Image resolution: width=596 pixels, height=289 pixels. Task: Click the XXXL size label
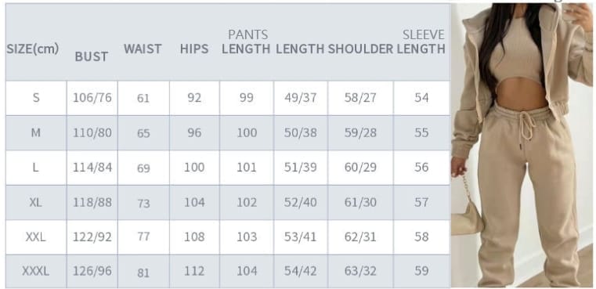36,271
